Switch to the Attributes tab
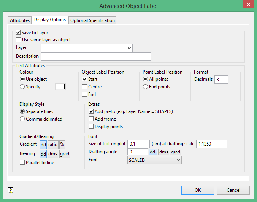This screenshot has width=257, height=202. pos(20,20)
